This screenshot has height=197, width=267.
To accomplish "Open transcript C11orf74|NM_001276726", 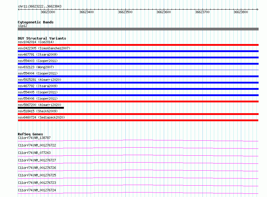I will (37, 168).
